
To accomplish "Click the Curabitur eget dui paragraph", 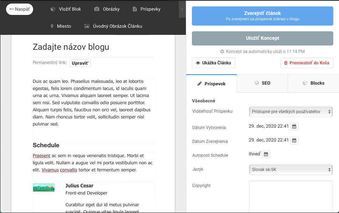I will 102,208.
